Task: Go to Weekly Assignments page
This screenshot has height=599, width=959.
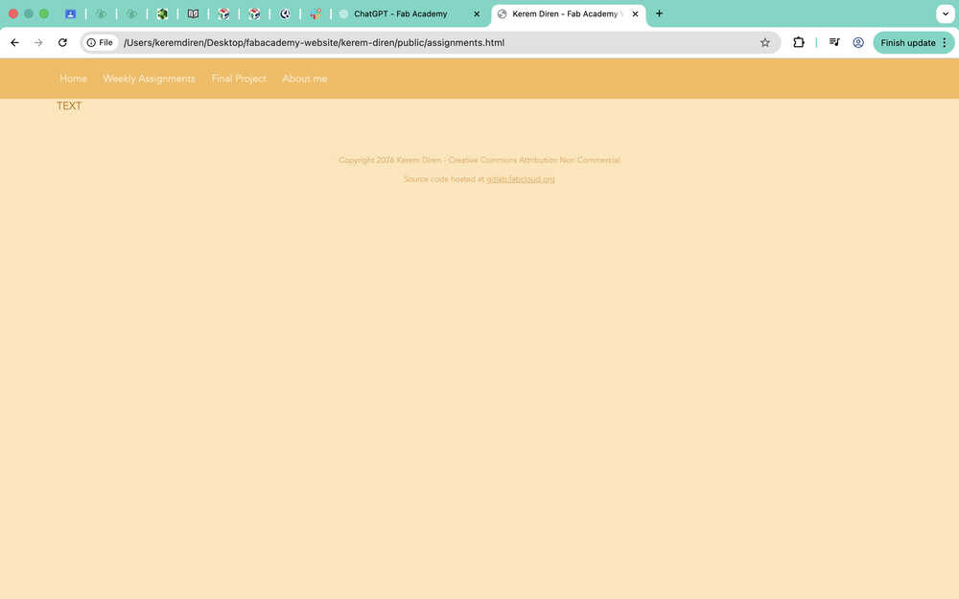Action: pos(149,79)
